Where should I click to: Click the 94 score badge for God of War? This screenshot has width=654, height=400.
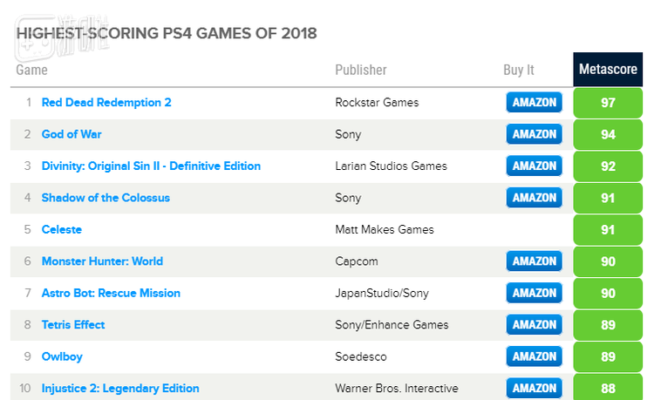[x=609, y=134]
